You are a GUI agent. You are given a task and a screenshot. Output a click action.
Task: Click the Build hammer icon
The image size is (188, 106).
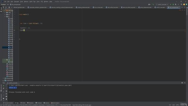pos(153,4)
